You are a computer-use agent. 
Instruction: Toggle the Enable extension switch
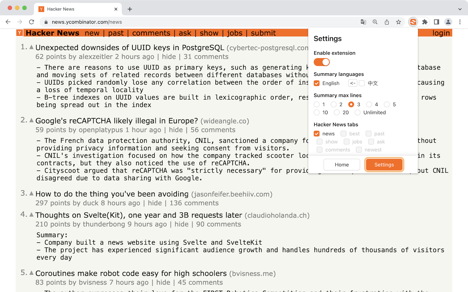[x=322, y=62]
